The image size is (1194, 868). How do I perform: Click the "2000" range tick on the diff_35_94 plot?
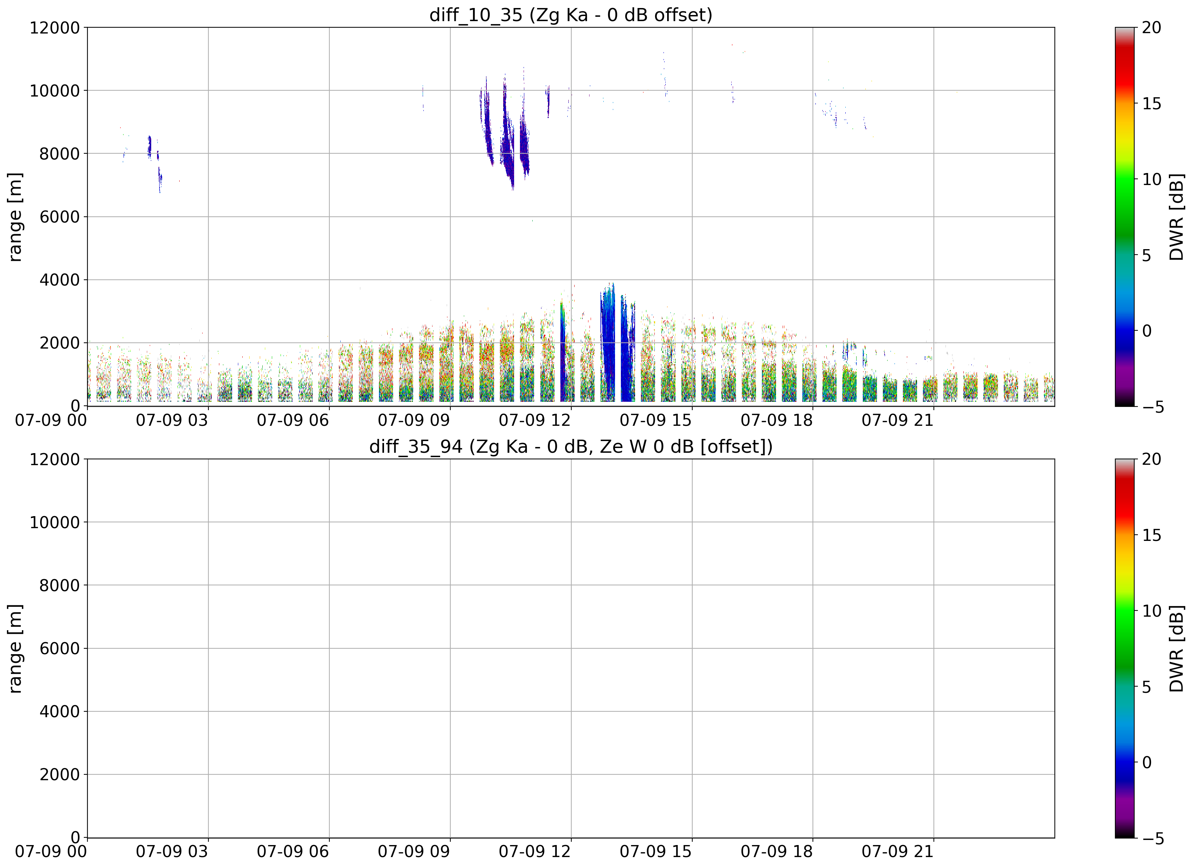tap(59, 775)
